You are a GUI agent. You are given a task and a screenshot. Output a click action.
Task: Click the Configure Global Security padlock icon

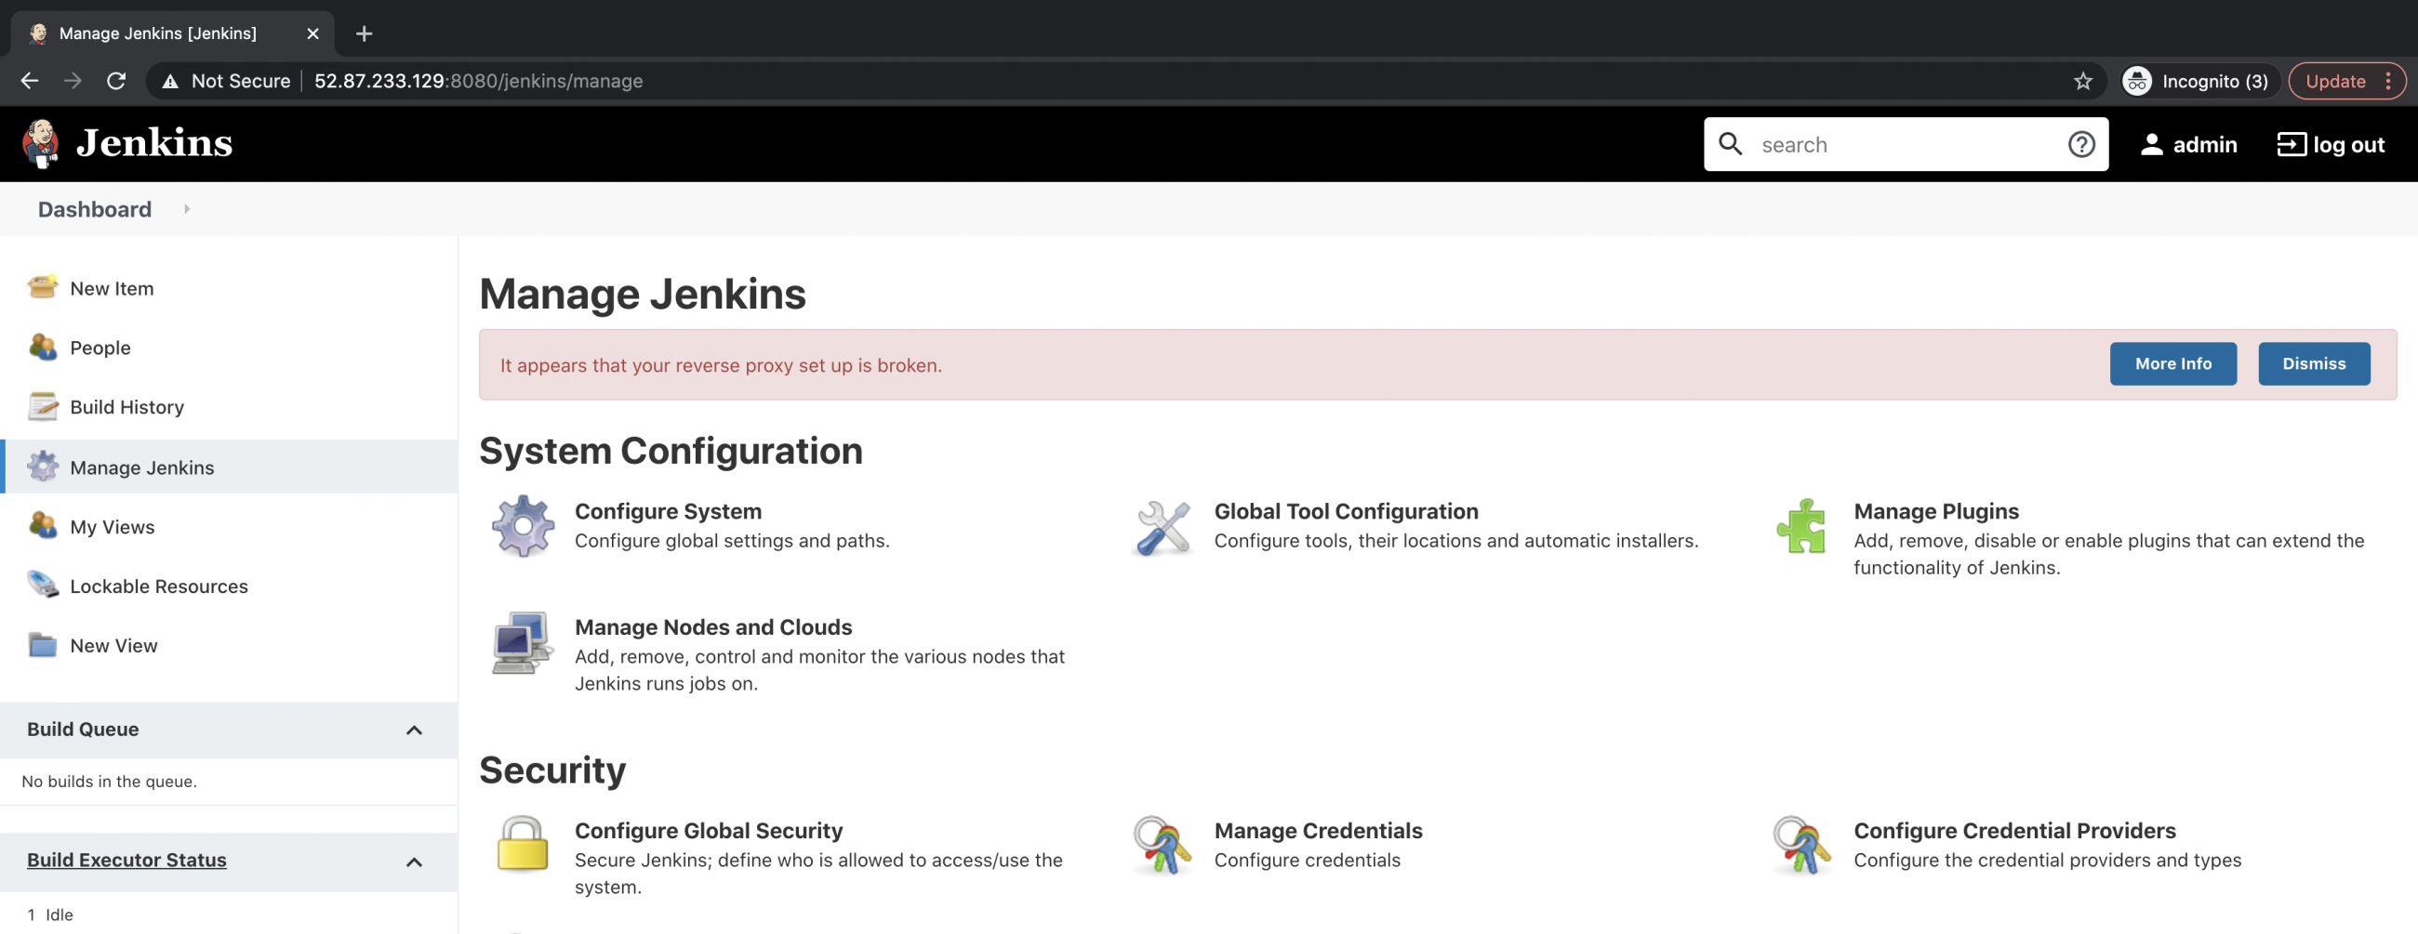pyautogui.click(x=523, y=845)
